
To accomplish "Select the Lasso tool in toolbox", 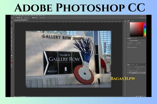I will pyautogui.click(x=12, y=26).
